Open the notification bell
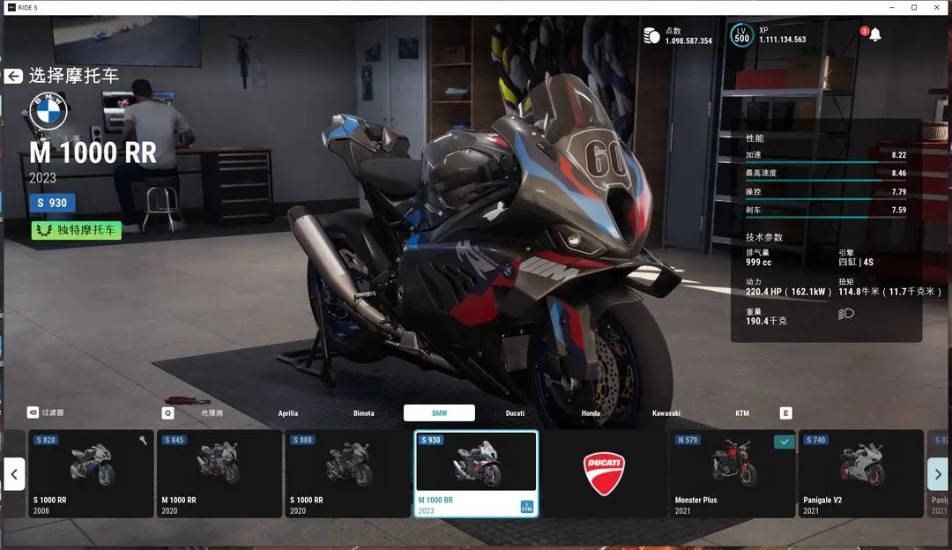Image resolution: width=952 pixels, height=550 pixels. click(875, 34)
